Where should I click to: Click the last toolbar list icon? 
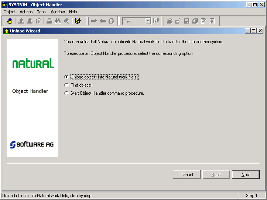click(212, 21)
